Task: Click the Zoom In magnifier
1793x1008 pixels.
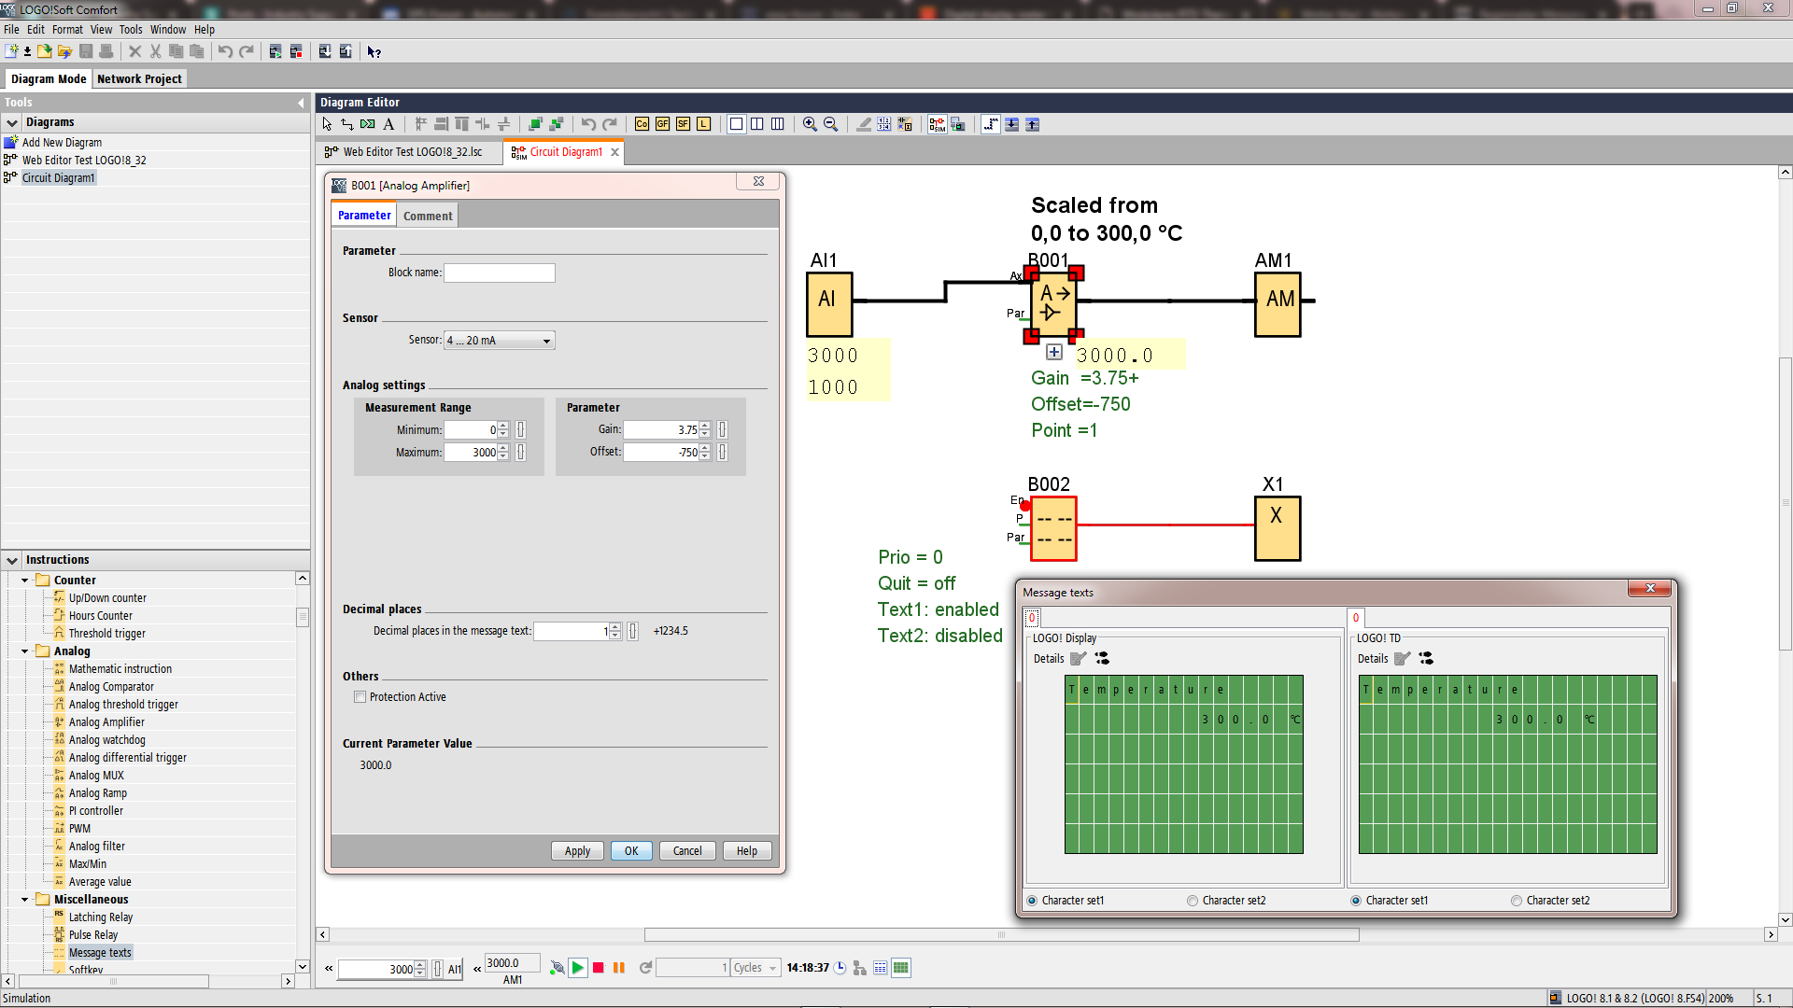Action: [810, 124]
